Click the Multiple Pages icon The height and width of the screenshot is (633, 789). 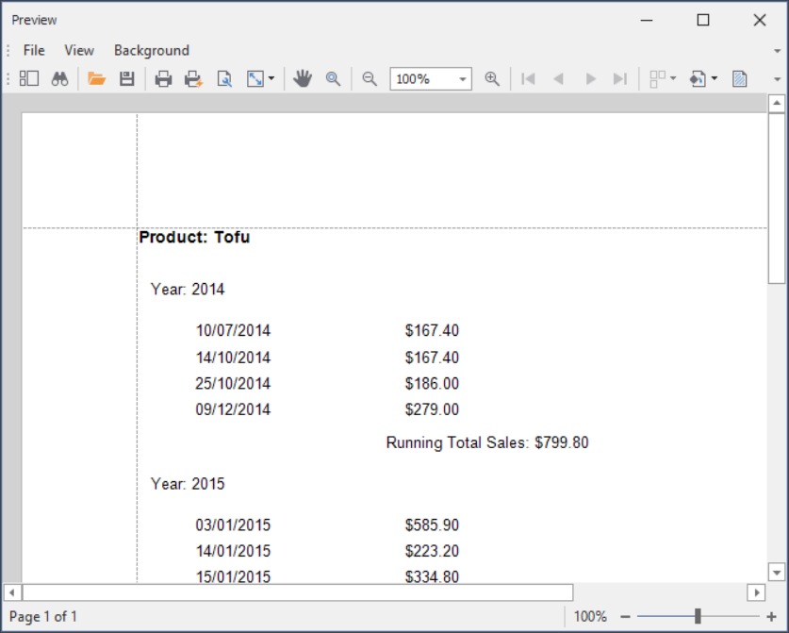pos(658,79)
